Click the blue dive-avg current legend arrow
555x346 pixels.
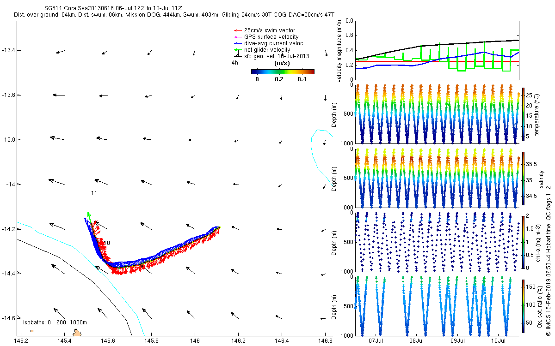[237, 43]
